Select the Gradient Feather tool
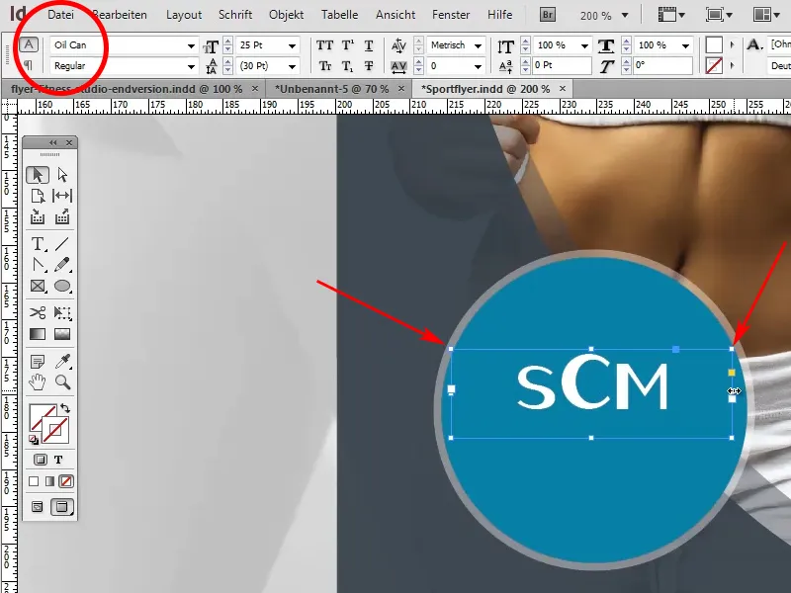Screen dimensions: 791x593 coord(62,334)
